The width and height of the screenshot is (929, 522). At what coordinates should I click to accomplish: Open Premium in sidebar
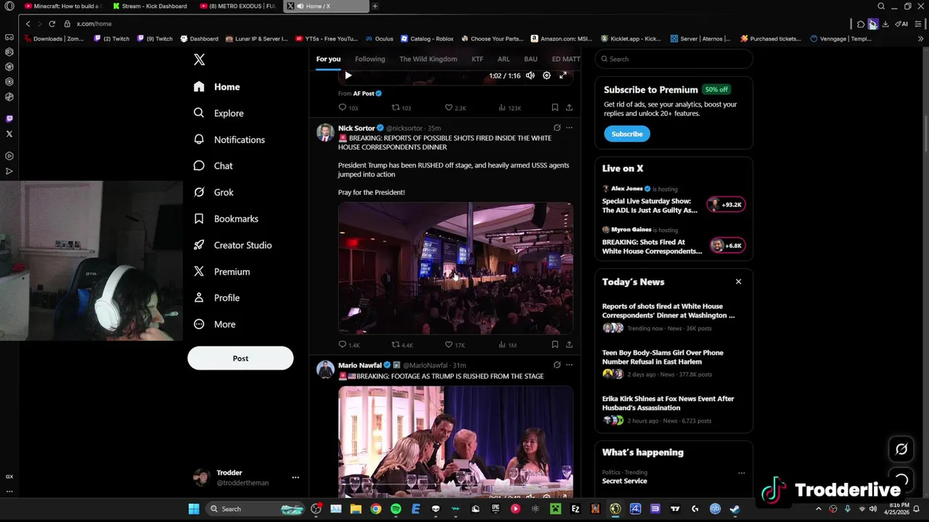coord(221,272)
